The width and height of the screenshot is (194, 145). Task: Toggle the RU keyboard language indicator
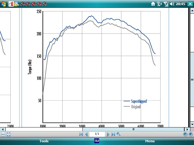pos(97,141)
